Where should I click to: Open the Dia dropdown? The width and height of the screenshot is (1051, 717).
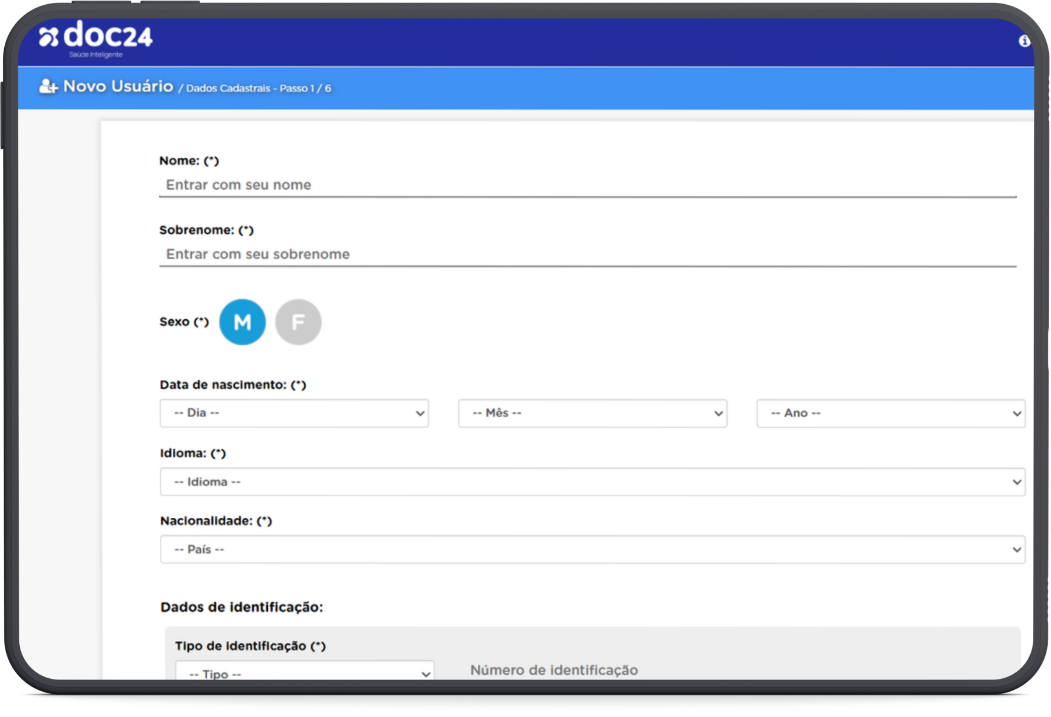point(294,413)
